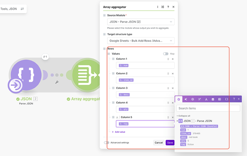Open the Target structure type dropdown
This screenshot has width=247, height=156.
click(x=141, y=41)
